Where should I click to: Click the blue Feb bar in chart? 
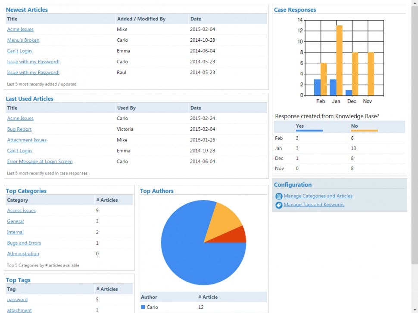click(317, 87)
